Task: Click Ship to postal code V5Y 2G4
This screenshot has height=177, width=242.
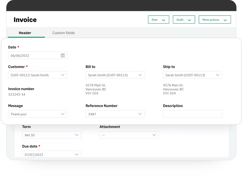Action: pyautogui.click(x=169, y=93)
